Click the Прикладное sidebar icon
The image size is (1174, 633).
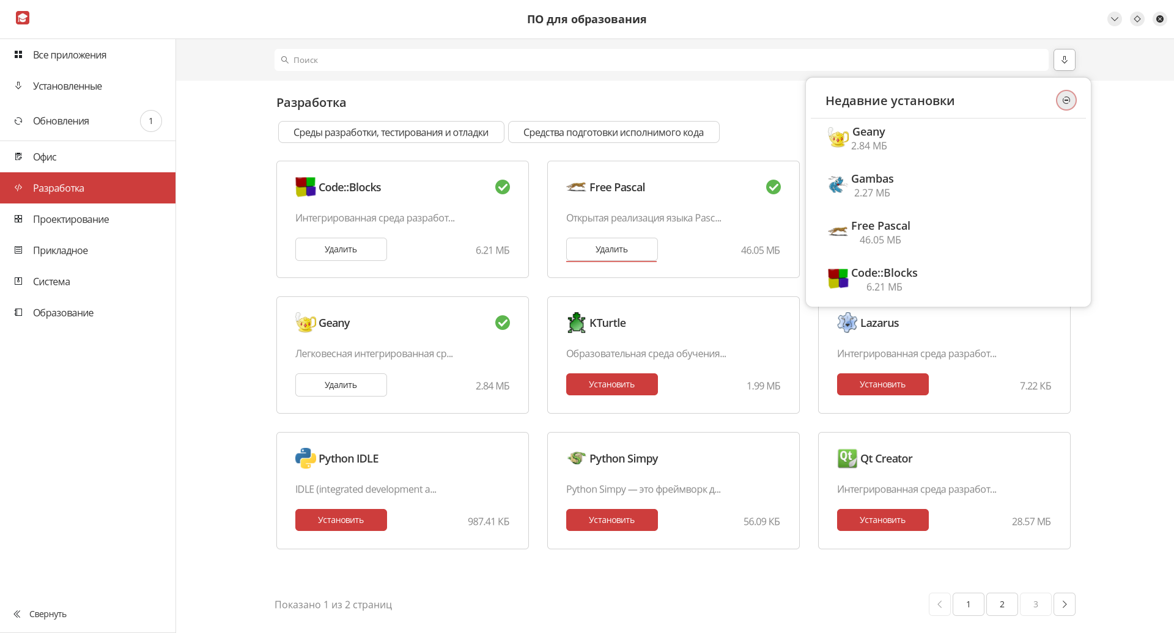coord(18,250)
